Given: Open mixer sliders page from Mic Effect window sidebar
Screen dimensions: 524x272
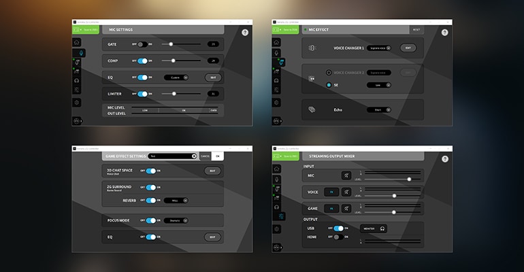Looking at the screenshot, I should (x=276, y=90).
